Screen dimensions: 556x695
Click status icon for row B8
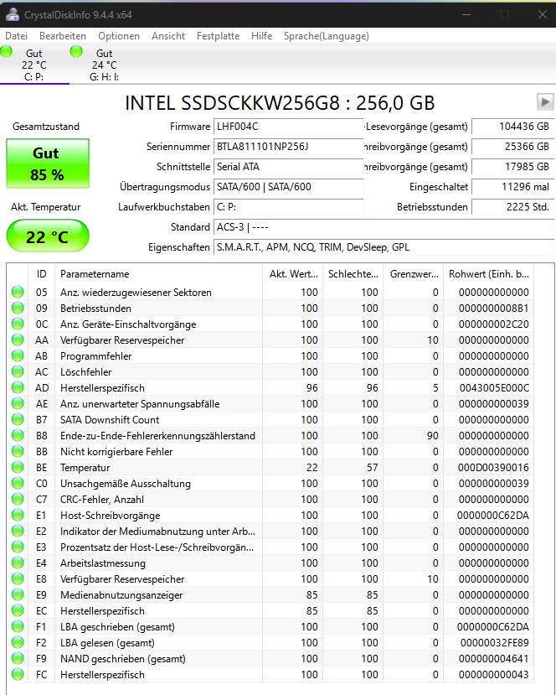[18, 436]
